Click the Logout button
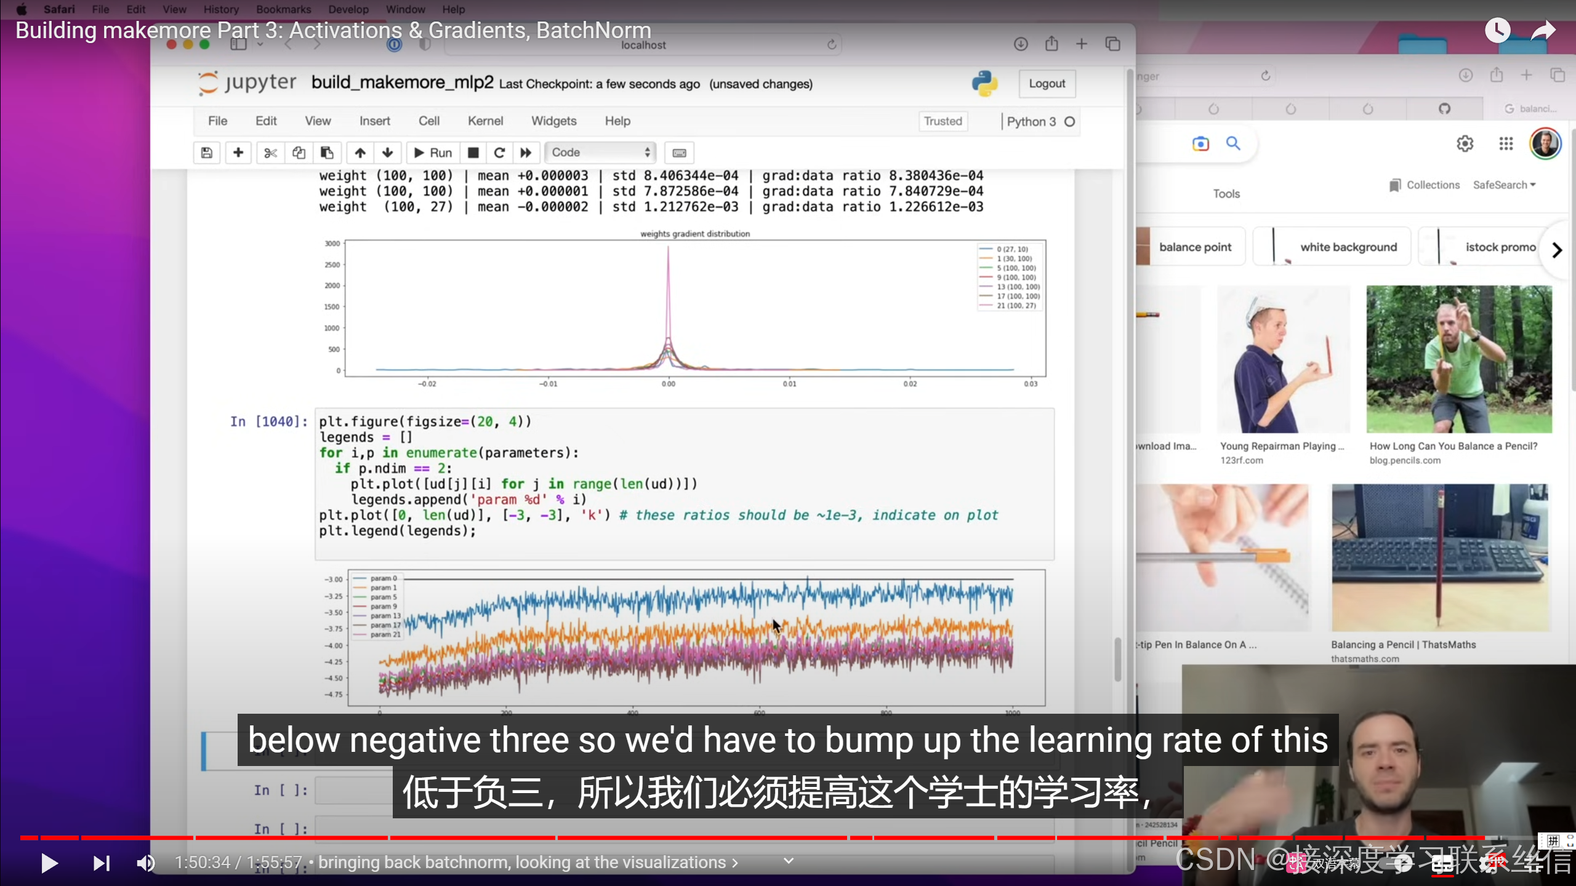1576x886 pixels. pos(1047,84)
